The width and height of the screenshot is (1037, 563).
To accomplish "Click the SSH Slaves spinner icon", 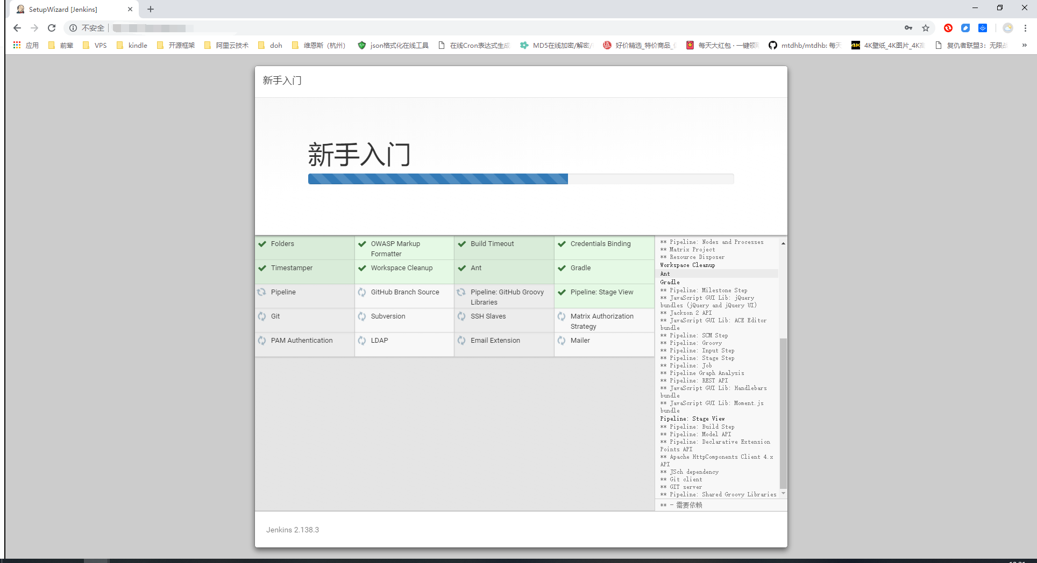I will click(461, 316).
